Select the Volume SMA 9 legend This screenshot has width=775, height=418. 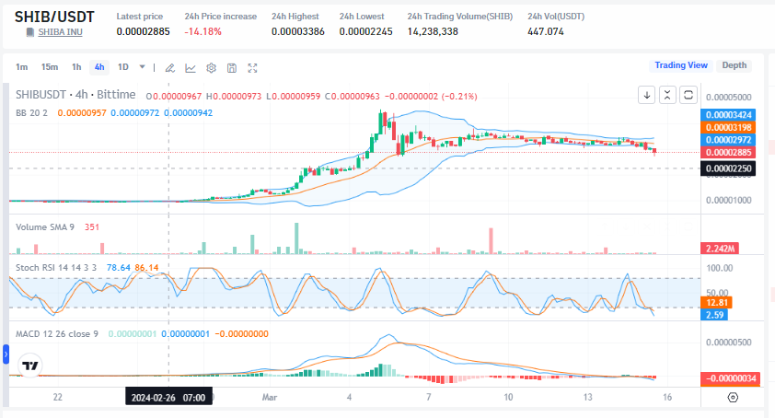click(x=45, y=227)
